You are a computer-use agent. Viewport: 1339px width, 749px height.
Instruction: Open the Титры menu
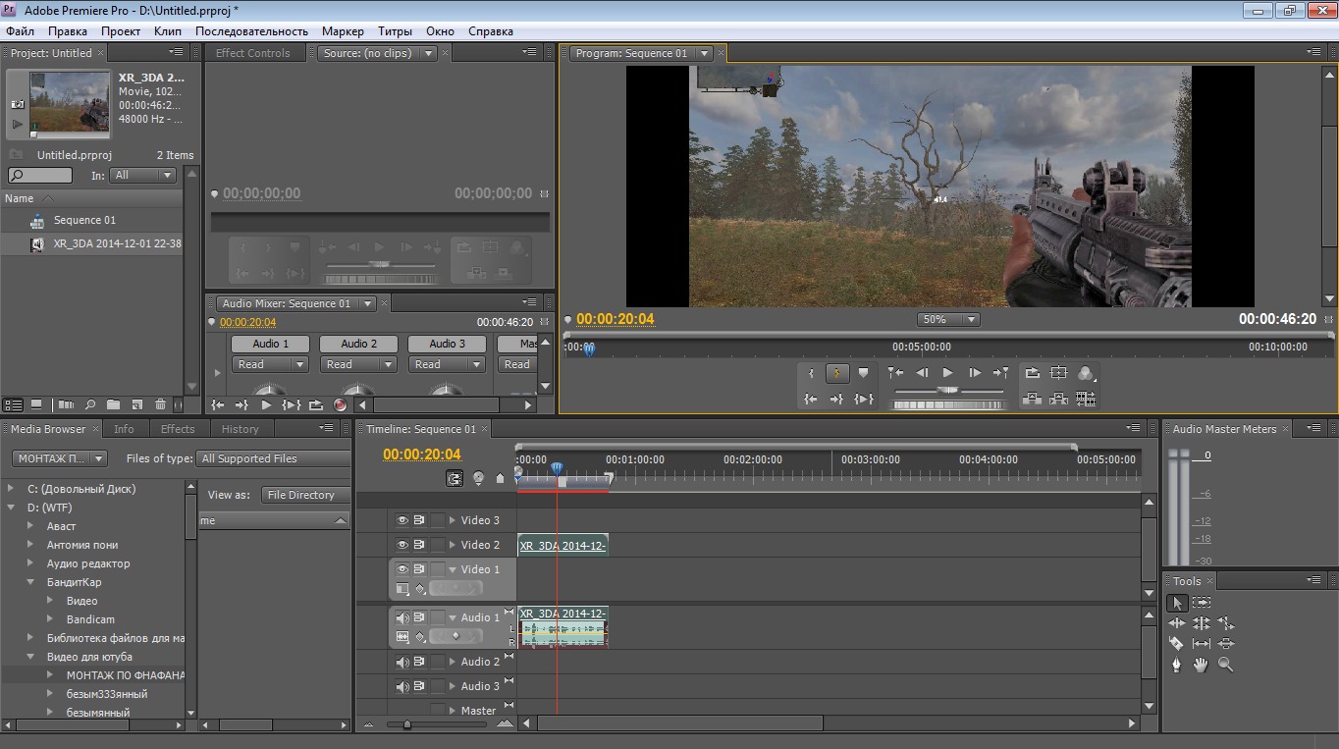[x=395, y=31]
